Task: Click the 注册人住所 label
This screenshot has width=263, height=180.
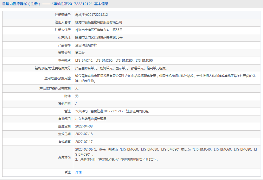Action: (x=63, y=30)
